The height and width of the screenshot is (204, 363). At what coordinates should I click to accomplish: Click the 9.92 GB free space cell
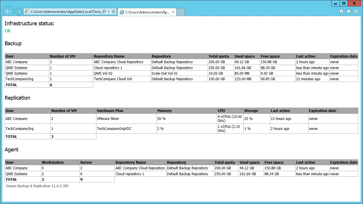tap(267, 73)
